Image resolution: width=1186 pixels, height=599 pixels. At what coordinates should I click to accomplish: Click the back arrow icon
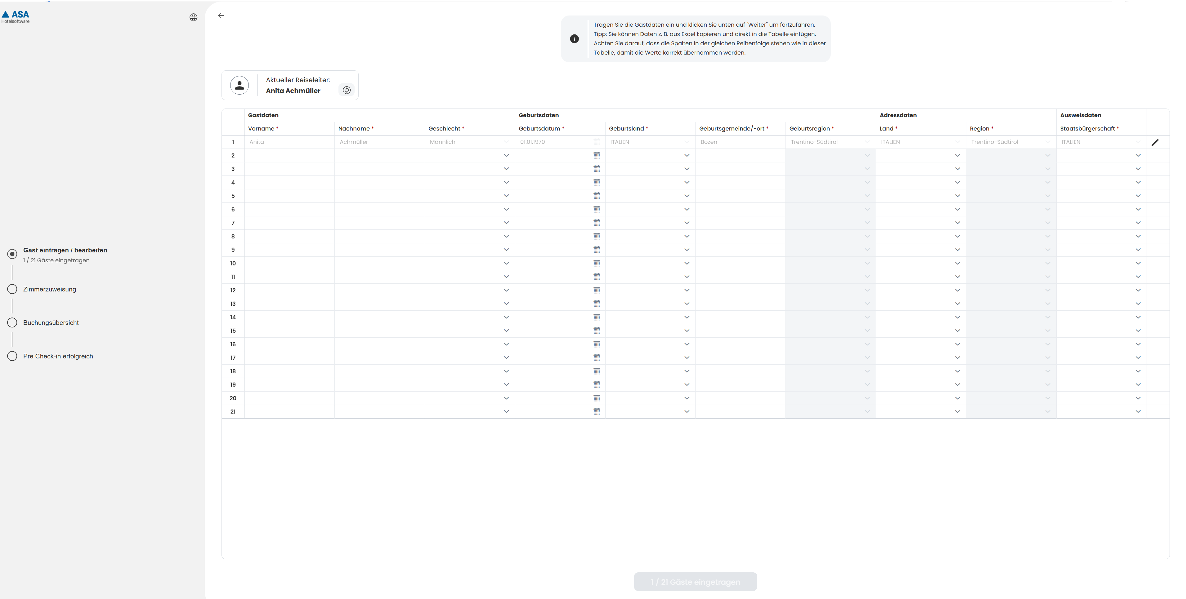coord(221,16)
